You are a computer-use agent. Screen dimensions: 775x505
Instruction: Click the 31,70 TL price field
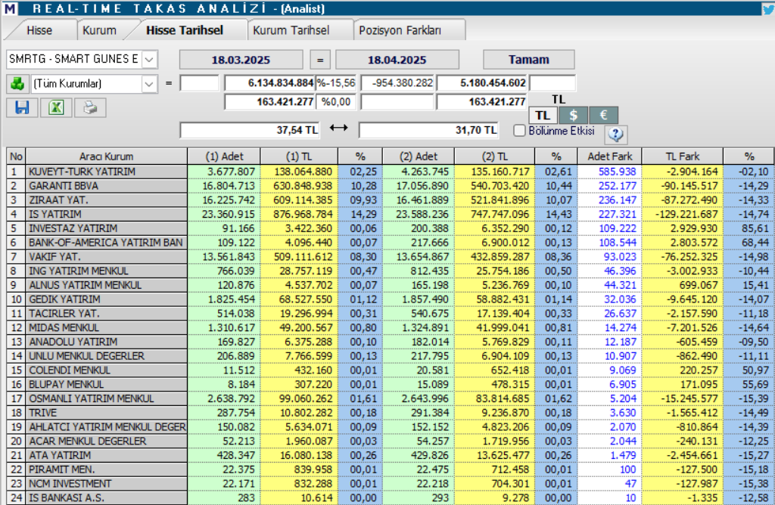pyautogui.click(x=428, y=130)
